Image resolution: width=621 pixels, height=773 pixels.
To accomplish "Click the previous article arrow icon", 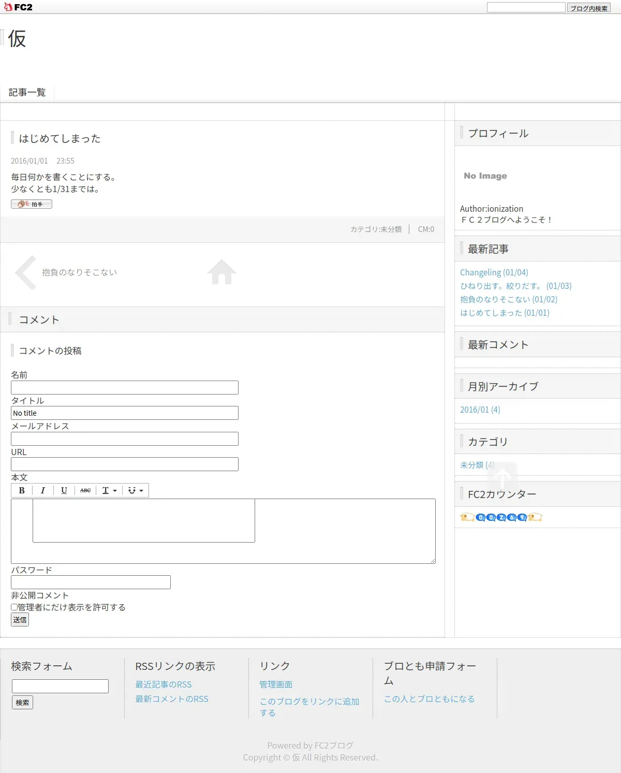I will click(25, 272).
